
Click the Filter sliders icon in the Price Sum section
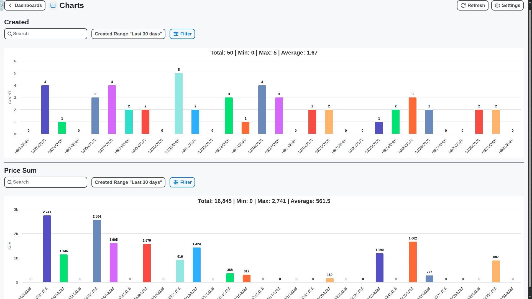176,182
